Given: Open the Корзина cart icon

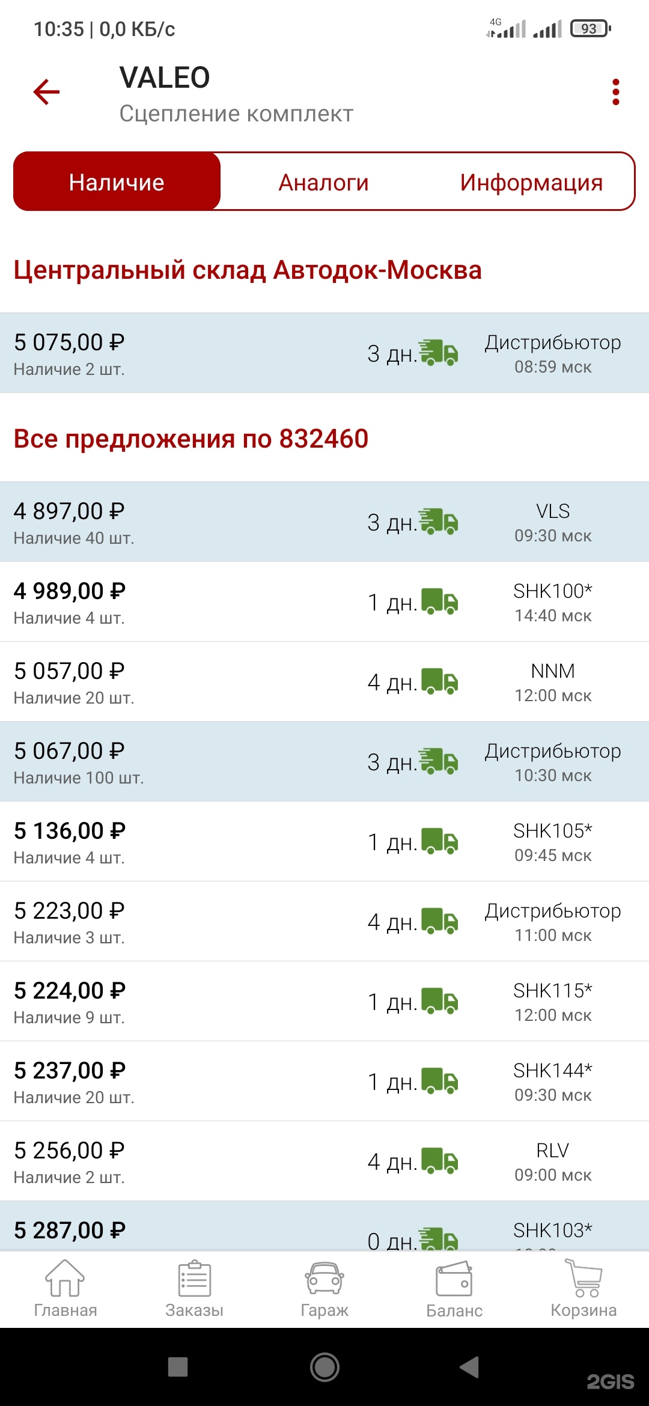Looking at the screenshot, I should [583, 1288].
